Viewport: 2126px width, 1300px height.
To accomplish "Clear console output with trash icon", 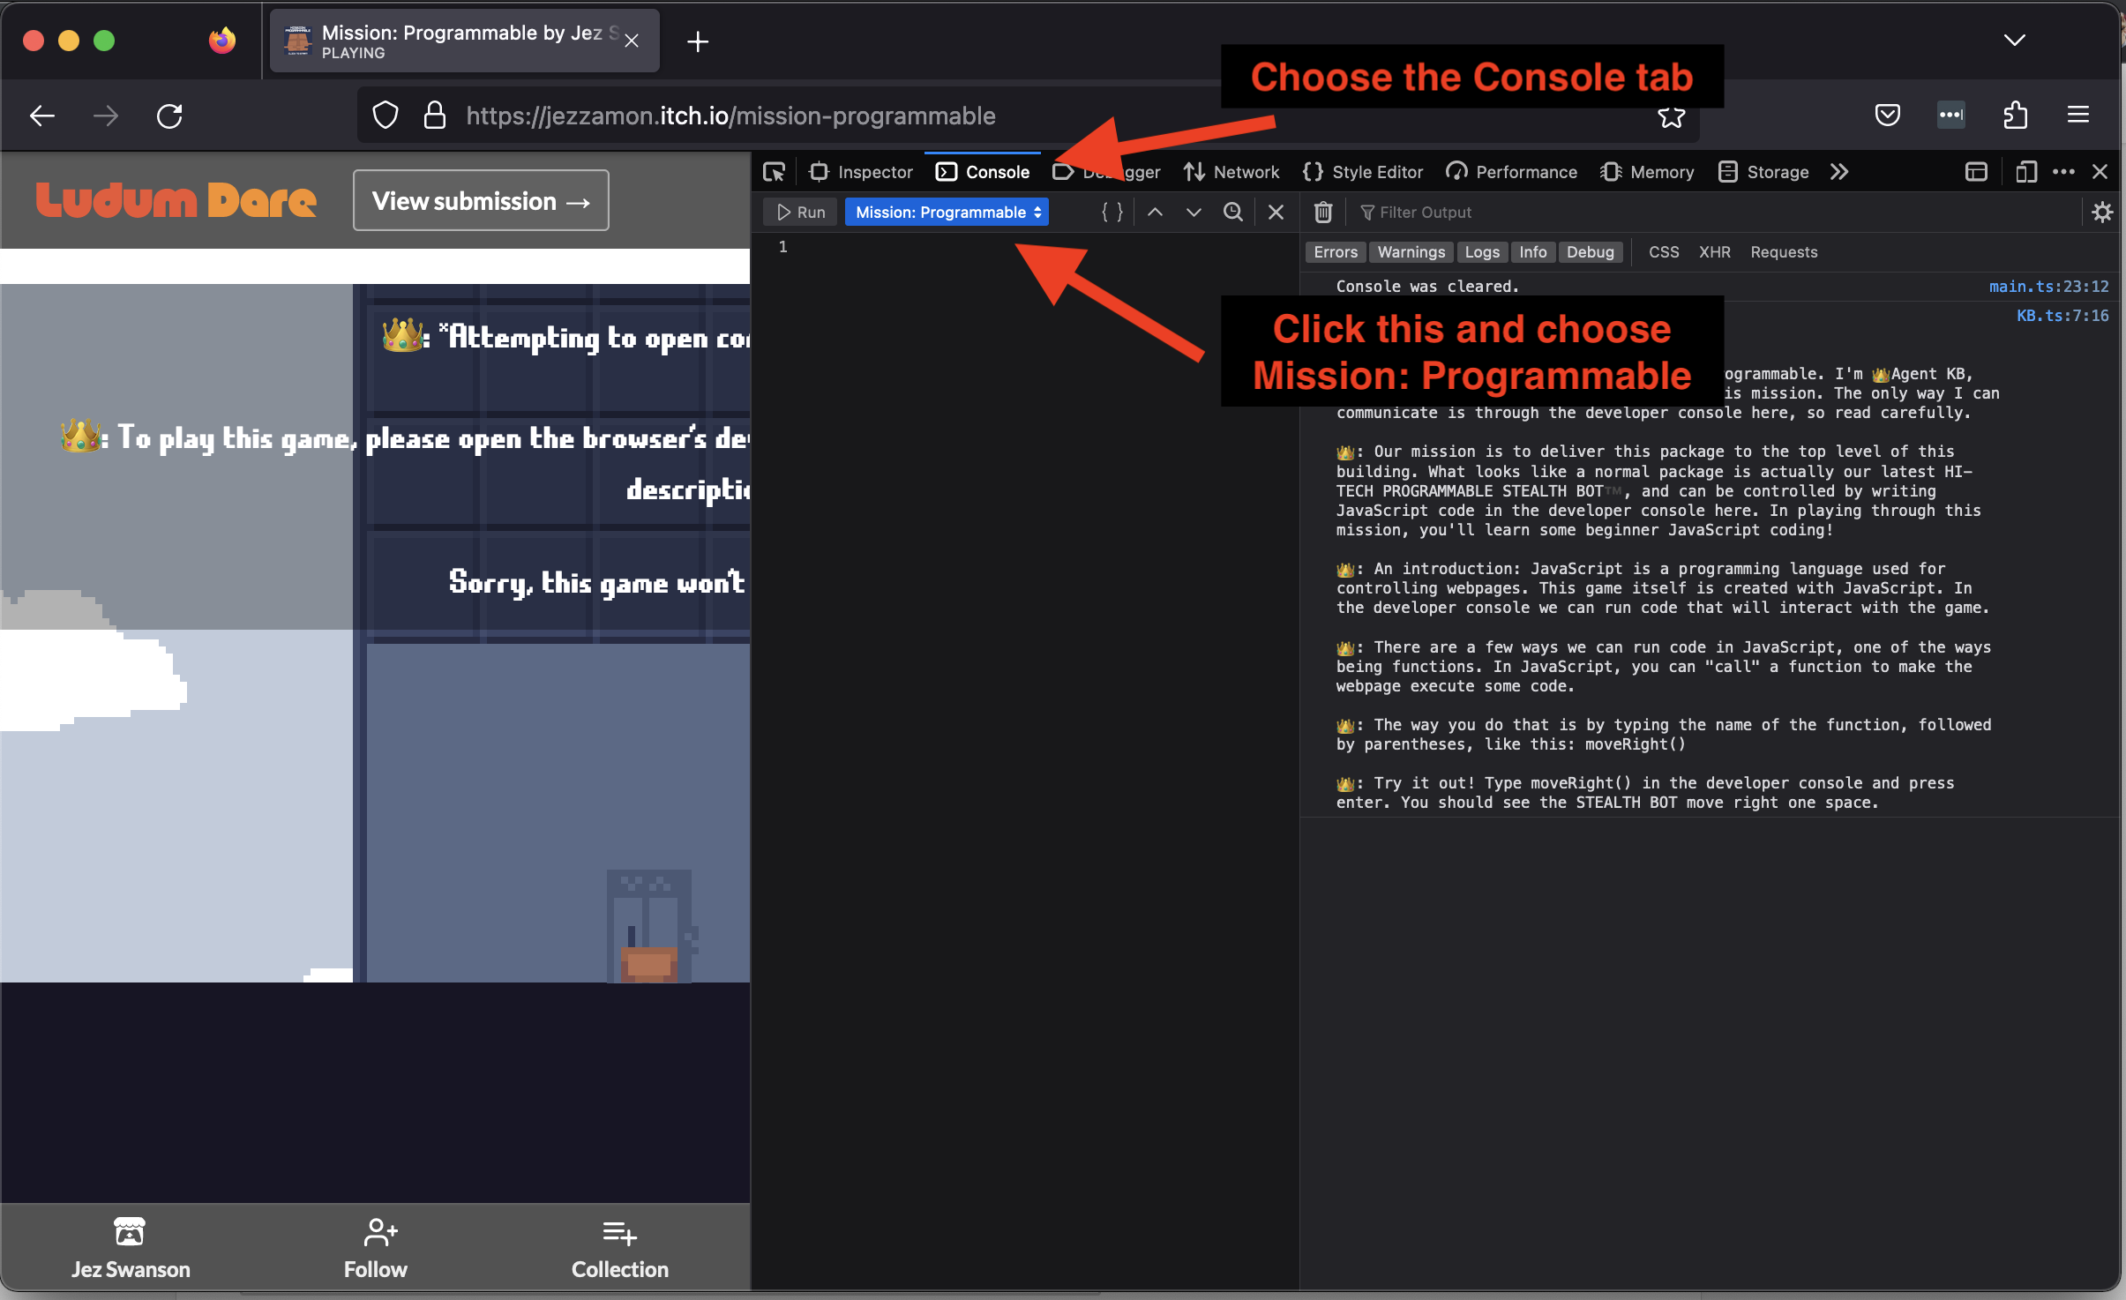I will pyautogui.click(x=1323, y=213).
